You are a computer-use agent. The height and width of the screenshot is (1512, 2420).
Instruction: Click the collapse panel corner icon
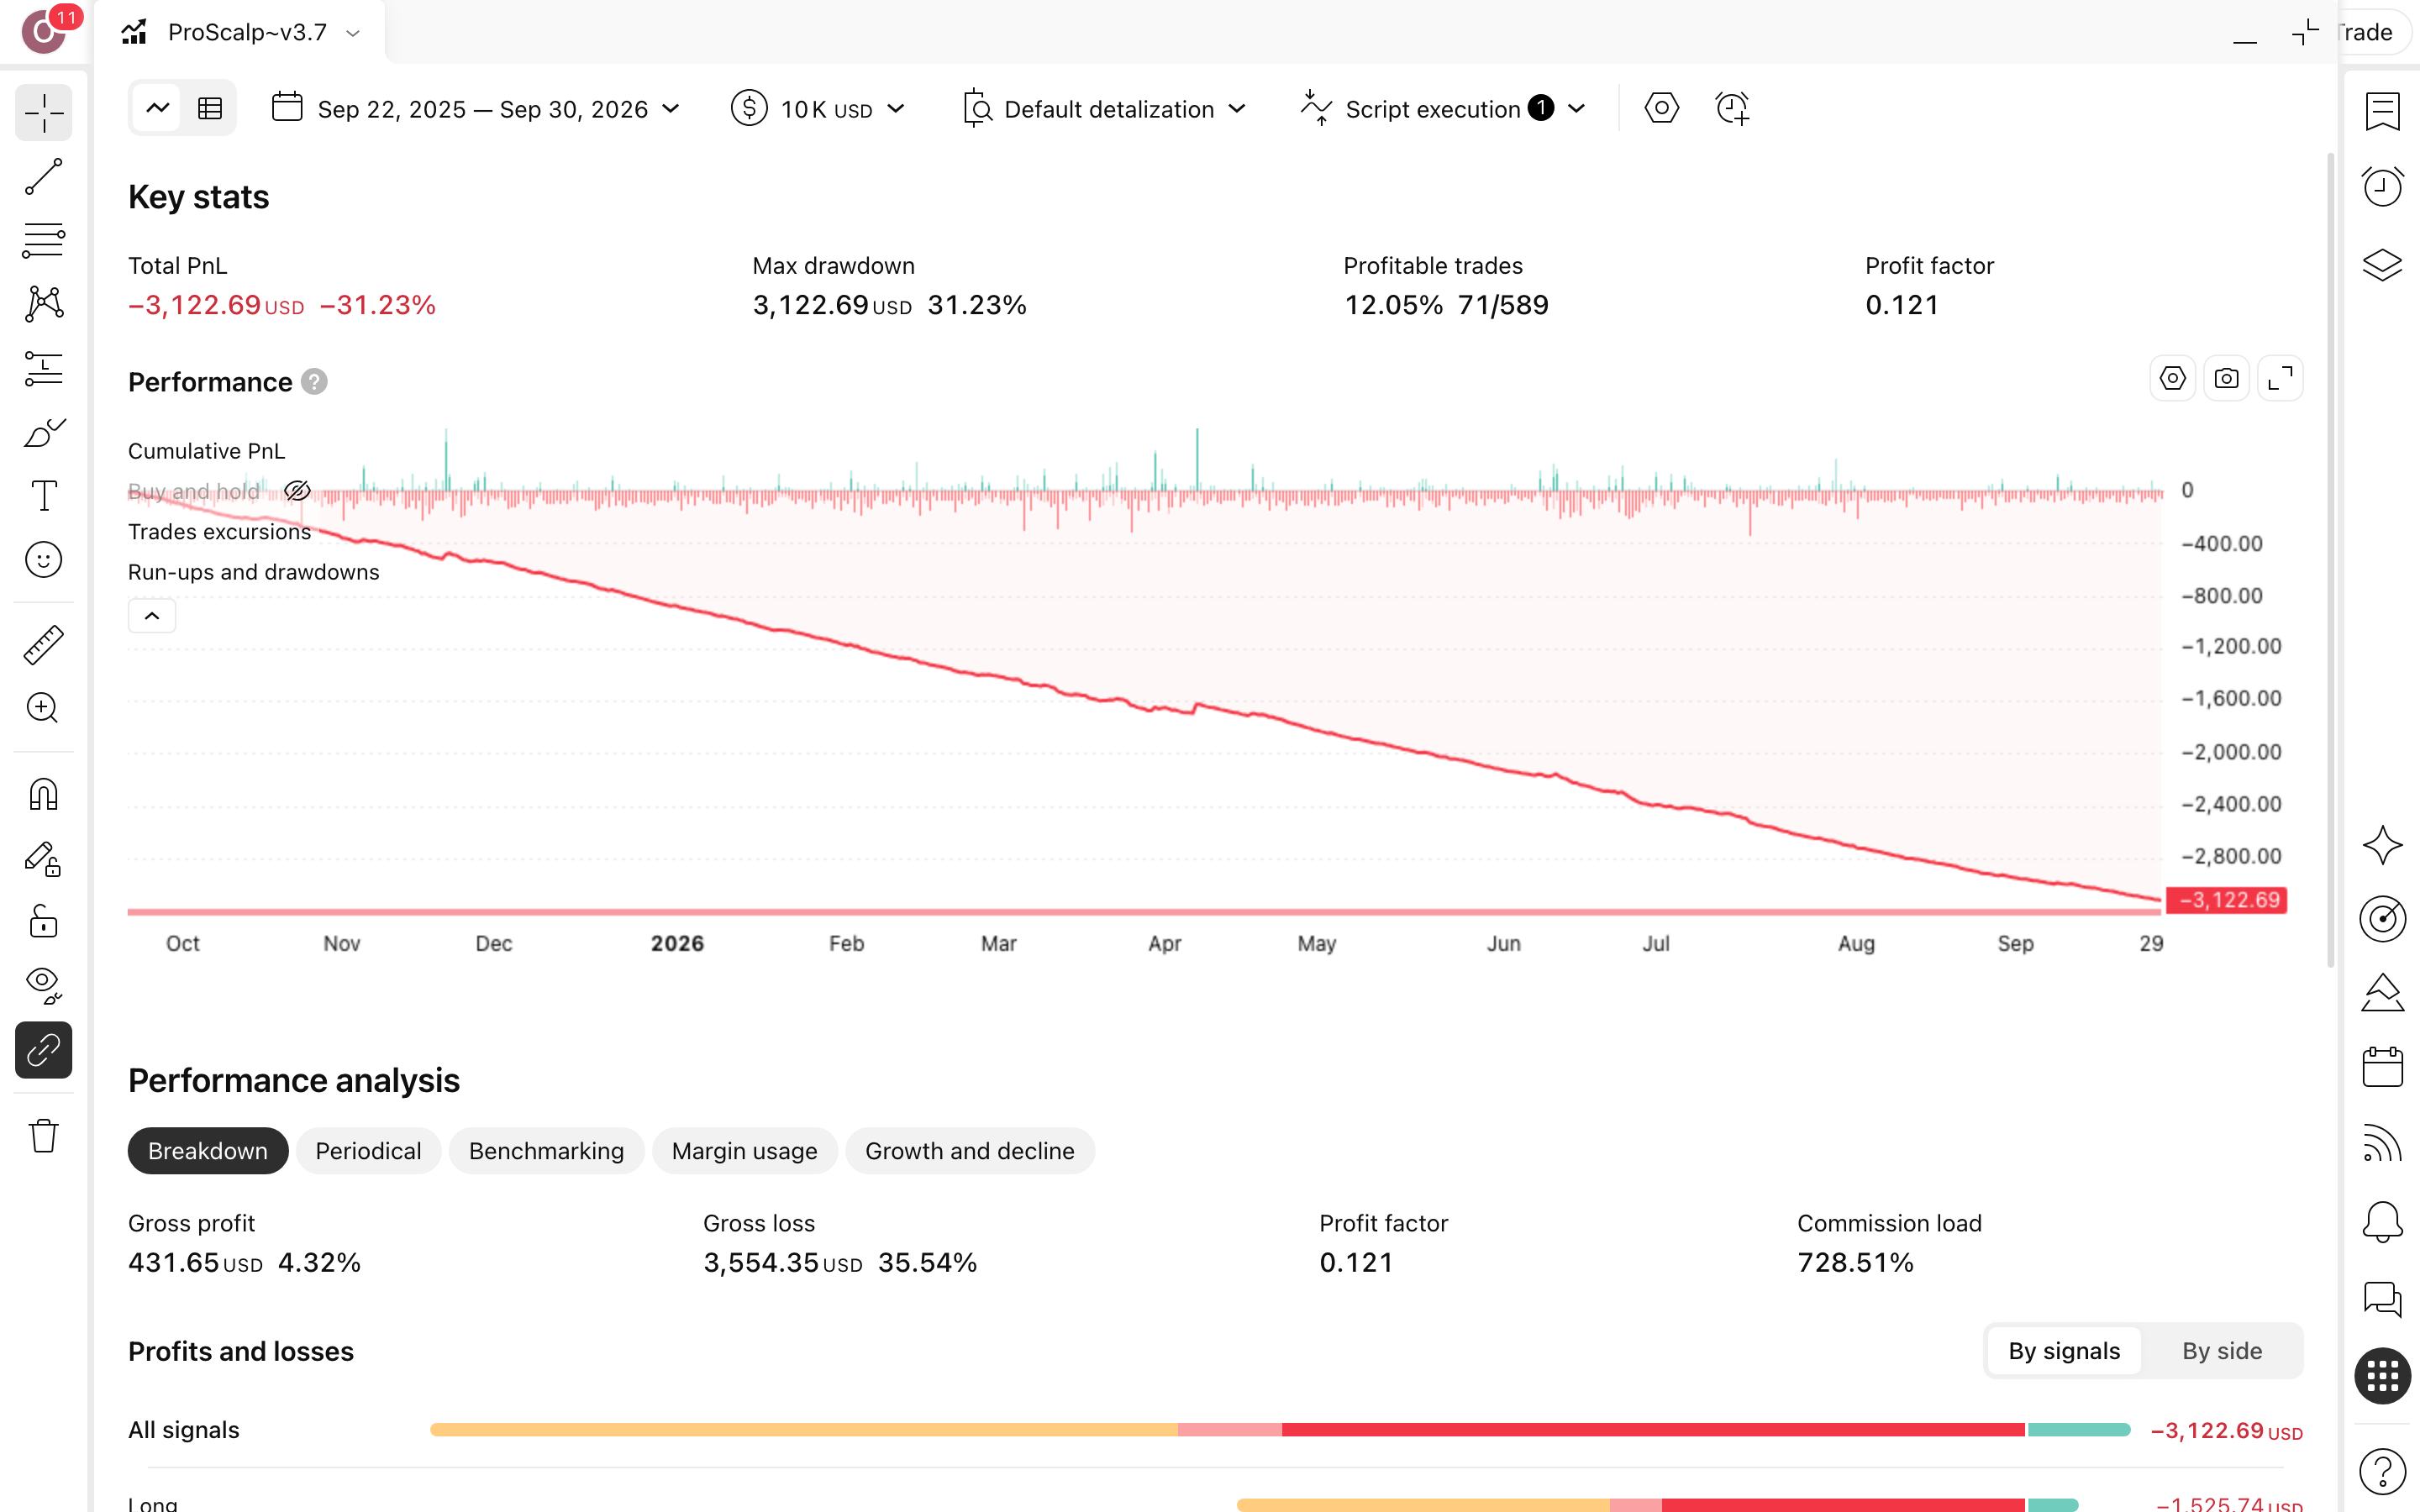tap(2305, 32)
